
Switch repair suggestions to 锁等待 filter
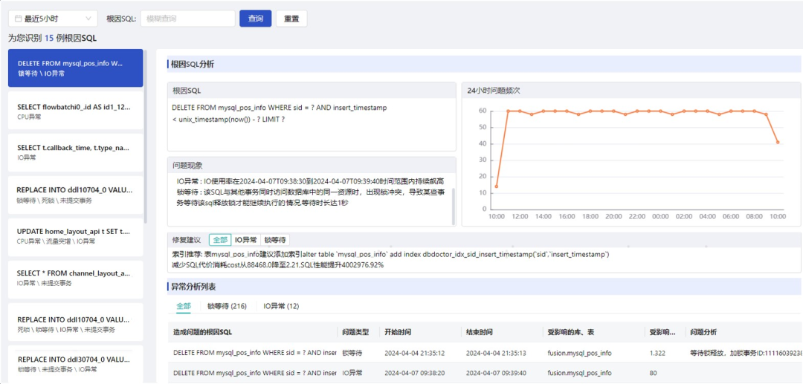[275, 240]
